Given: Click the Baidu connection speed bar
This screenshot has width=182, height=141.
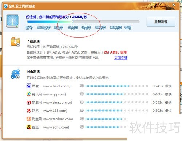Looking at the screenshot, I should [x=117, y=86].
